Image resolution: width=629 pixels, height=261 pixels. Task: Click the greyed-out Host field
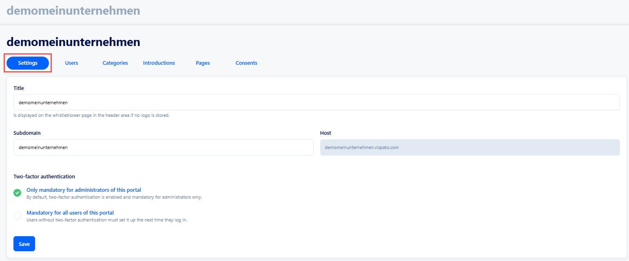pos(470,147)
